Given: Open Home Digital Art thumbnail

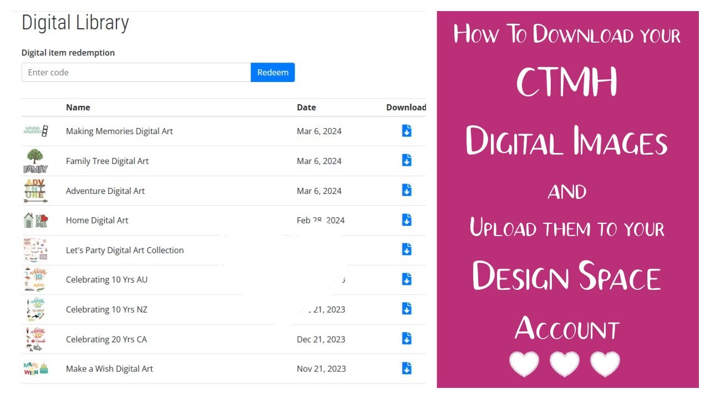Looking at the screenshot, I should click(35, 220).
